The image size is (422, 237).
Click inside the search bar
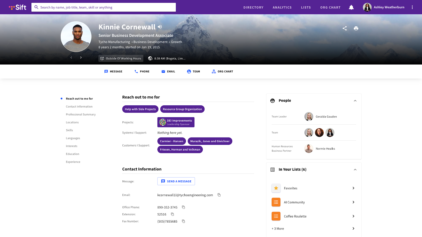tap(103, 7)
